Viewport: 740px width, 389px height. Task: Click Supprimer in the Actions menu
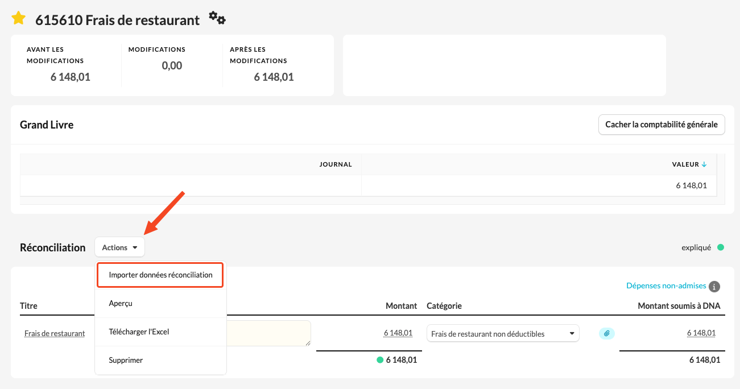[126, 360]
